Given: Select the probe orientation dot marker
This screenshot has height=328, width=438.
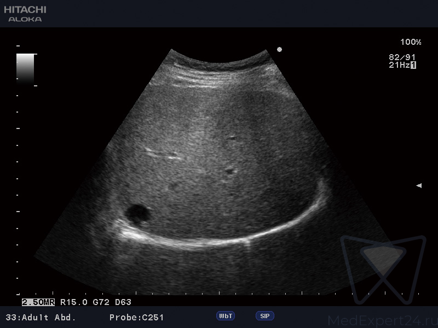Looking at the screenshot, I should point(280,50).
